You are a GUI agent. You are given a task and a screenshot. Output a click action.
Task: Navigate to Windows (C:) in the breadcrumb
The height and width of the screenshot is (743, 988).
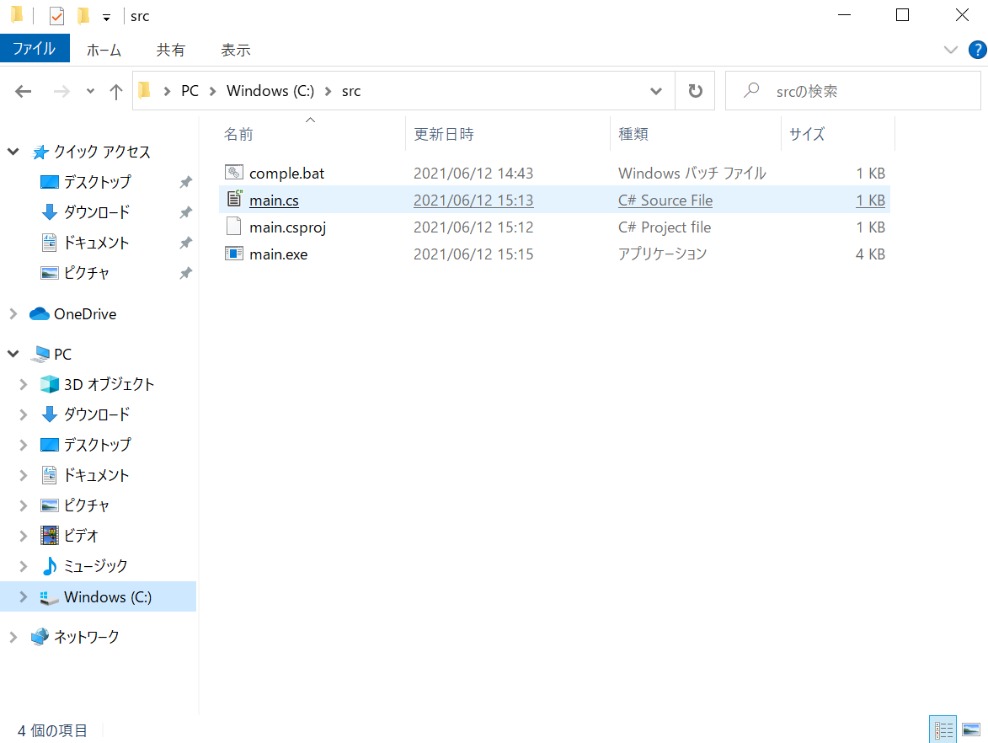[x=270, y=90]
